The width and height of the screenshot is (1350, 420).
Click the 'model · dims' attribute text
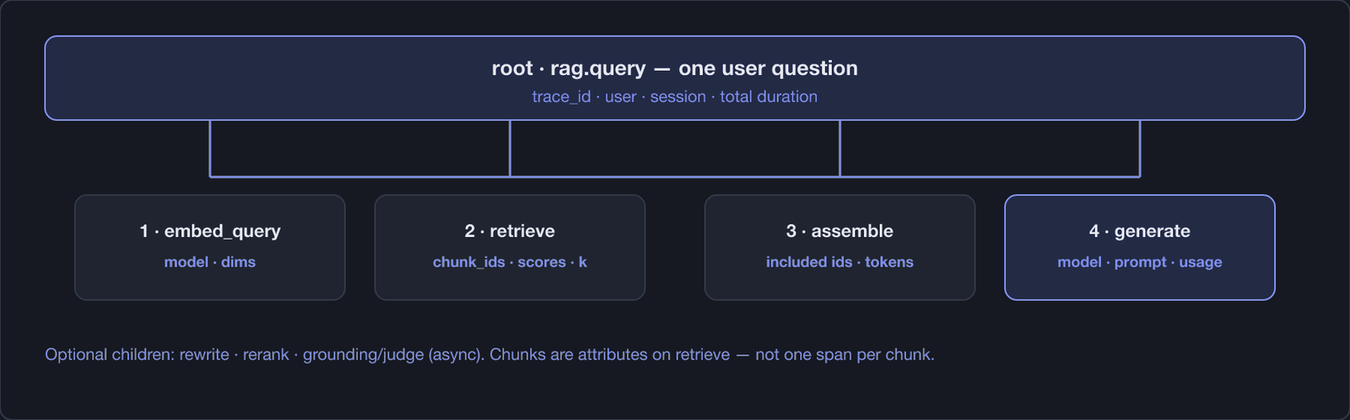click(x=210, y=262)
